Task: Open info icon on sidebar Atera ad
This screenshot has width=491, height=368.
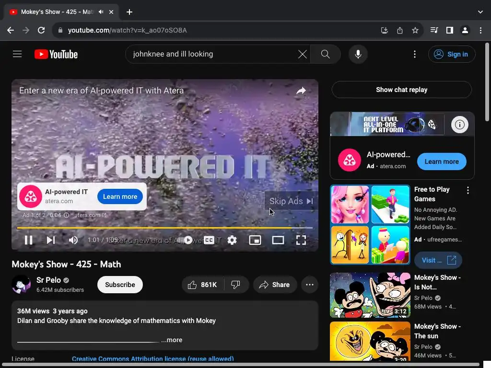Action: click(459, 125)
